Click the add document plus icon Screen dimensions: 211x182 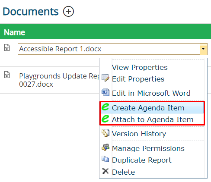coord(68,11)
